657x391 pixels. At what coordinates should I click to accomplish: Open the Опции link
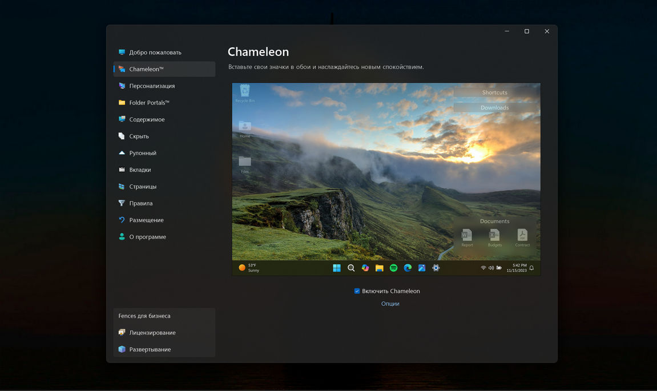click(x=390, y=304)
